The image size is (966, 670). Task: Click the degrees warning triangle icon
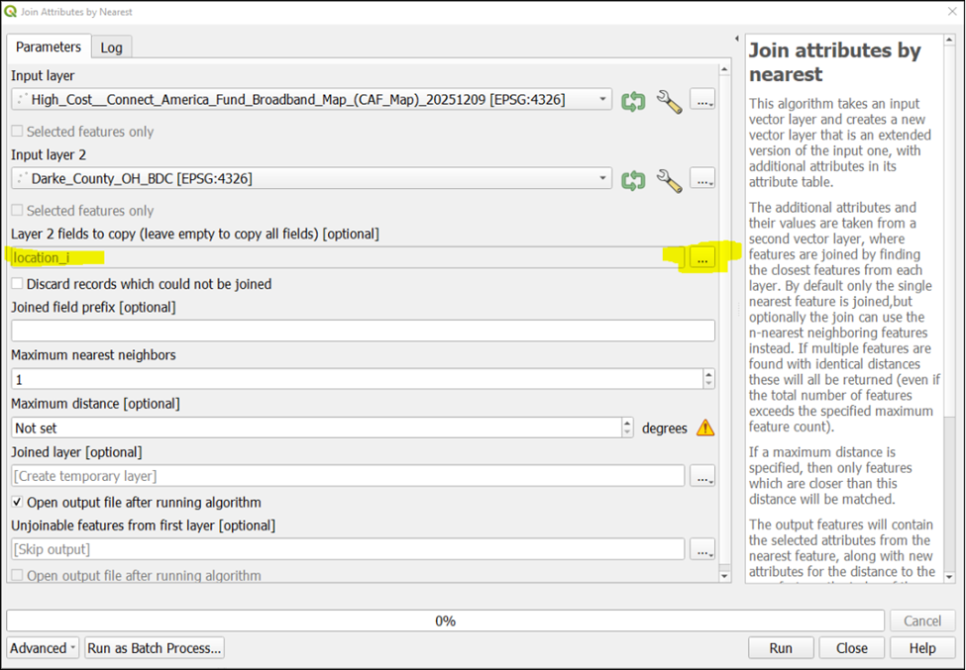pos(704,429)
